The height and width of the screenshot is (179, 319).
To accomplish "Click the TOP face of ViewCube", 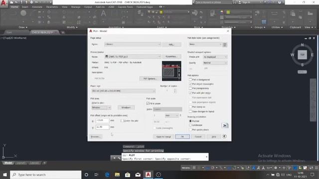I will point(303,55).
